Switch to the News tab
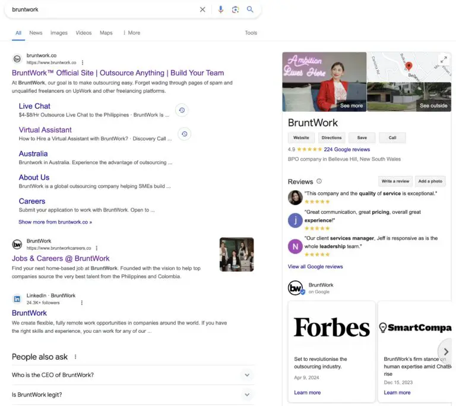This screenshot has height=406, width=456. 36,33
